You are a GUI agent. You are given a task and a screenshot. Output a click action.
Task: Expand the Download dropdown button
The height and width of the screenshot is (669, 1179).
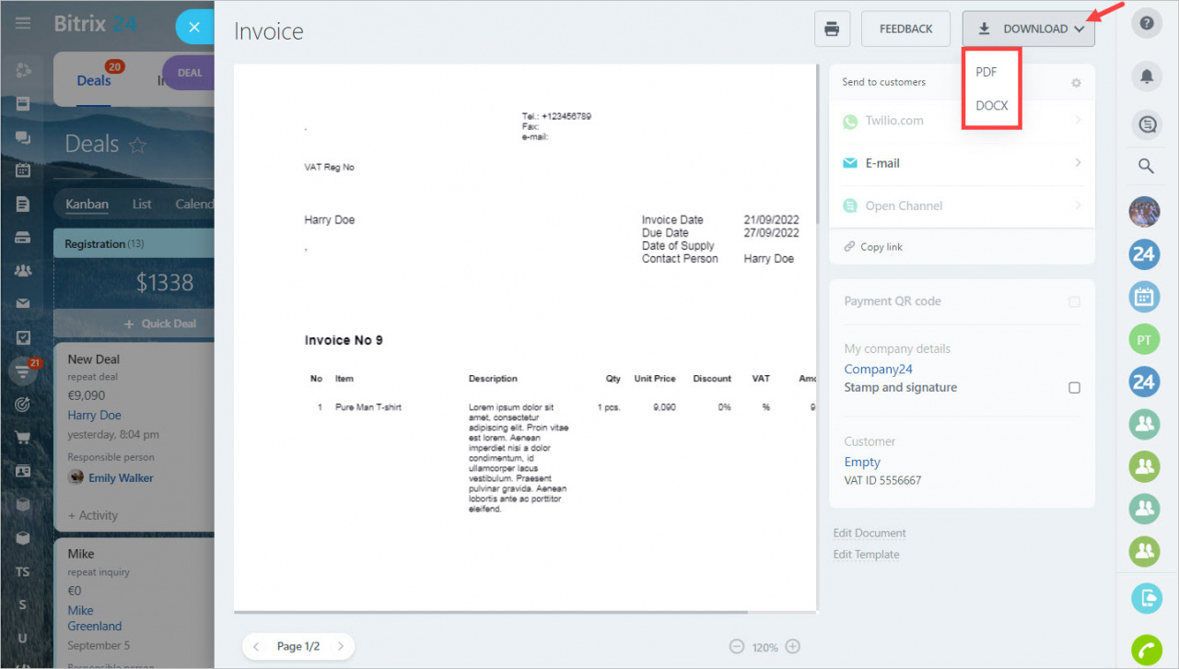[1029, 29]
